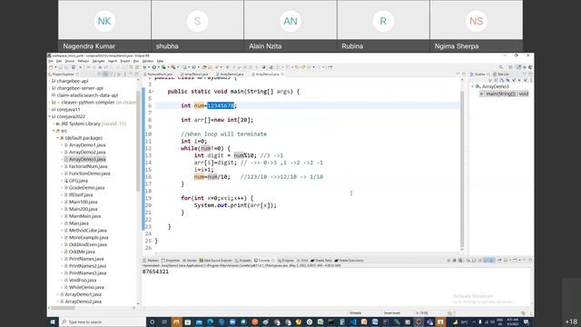Open MethodCube.java file
Image resolution: width=581 pixels, height=327 pixels.
point(87,230)
